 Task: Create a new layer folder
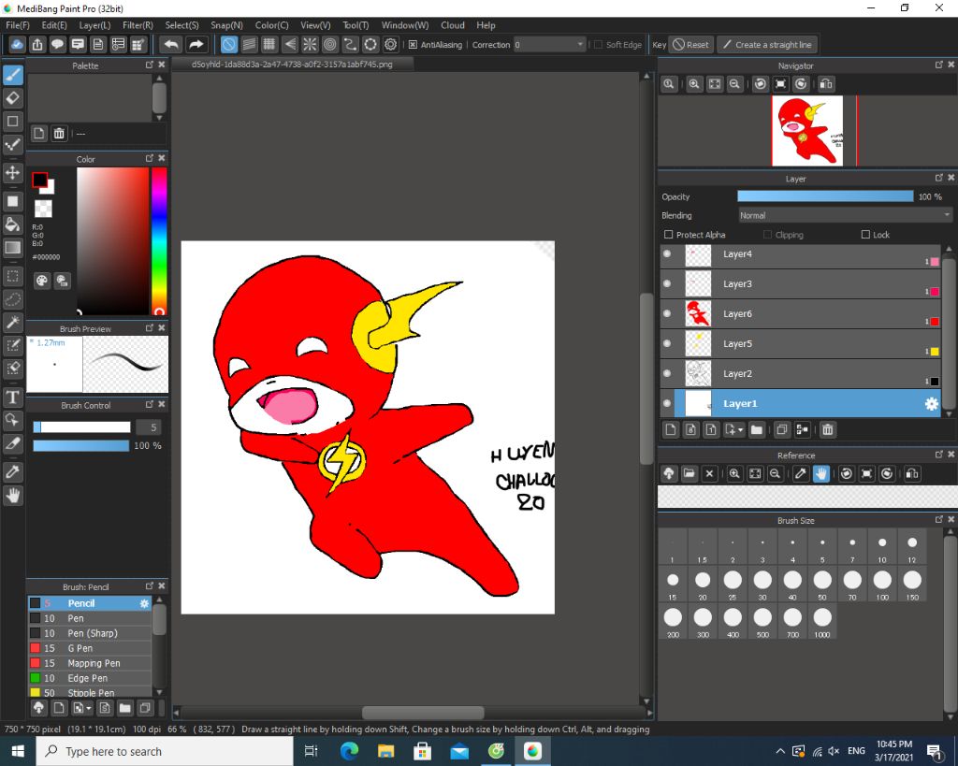[756, 430]
